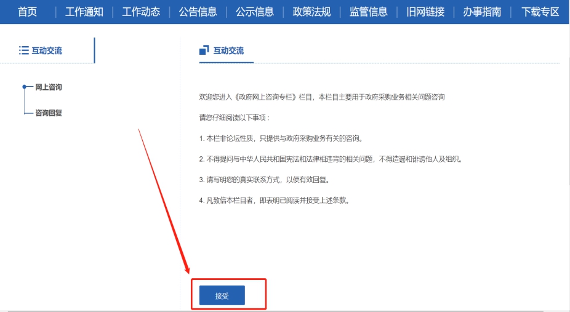
Task: Open the 监管信息 menu item
Action: coord(368,12)
